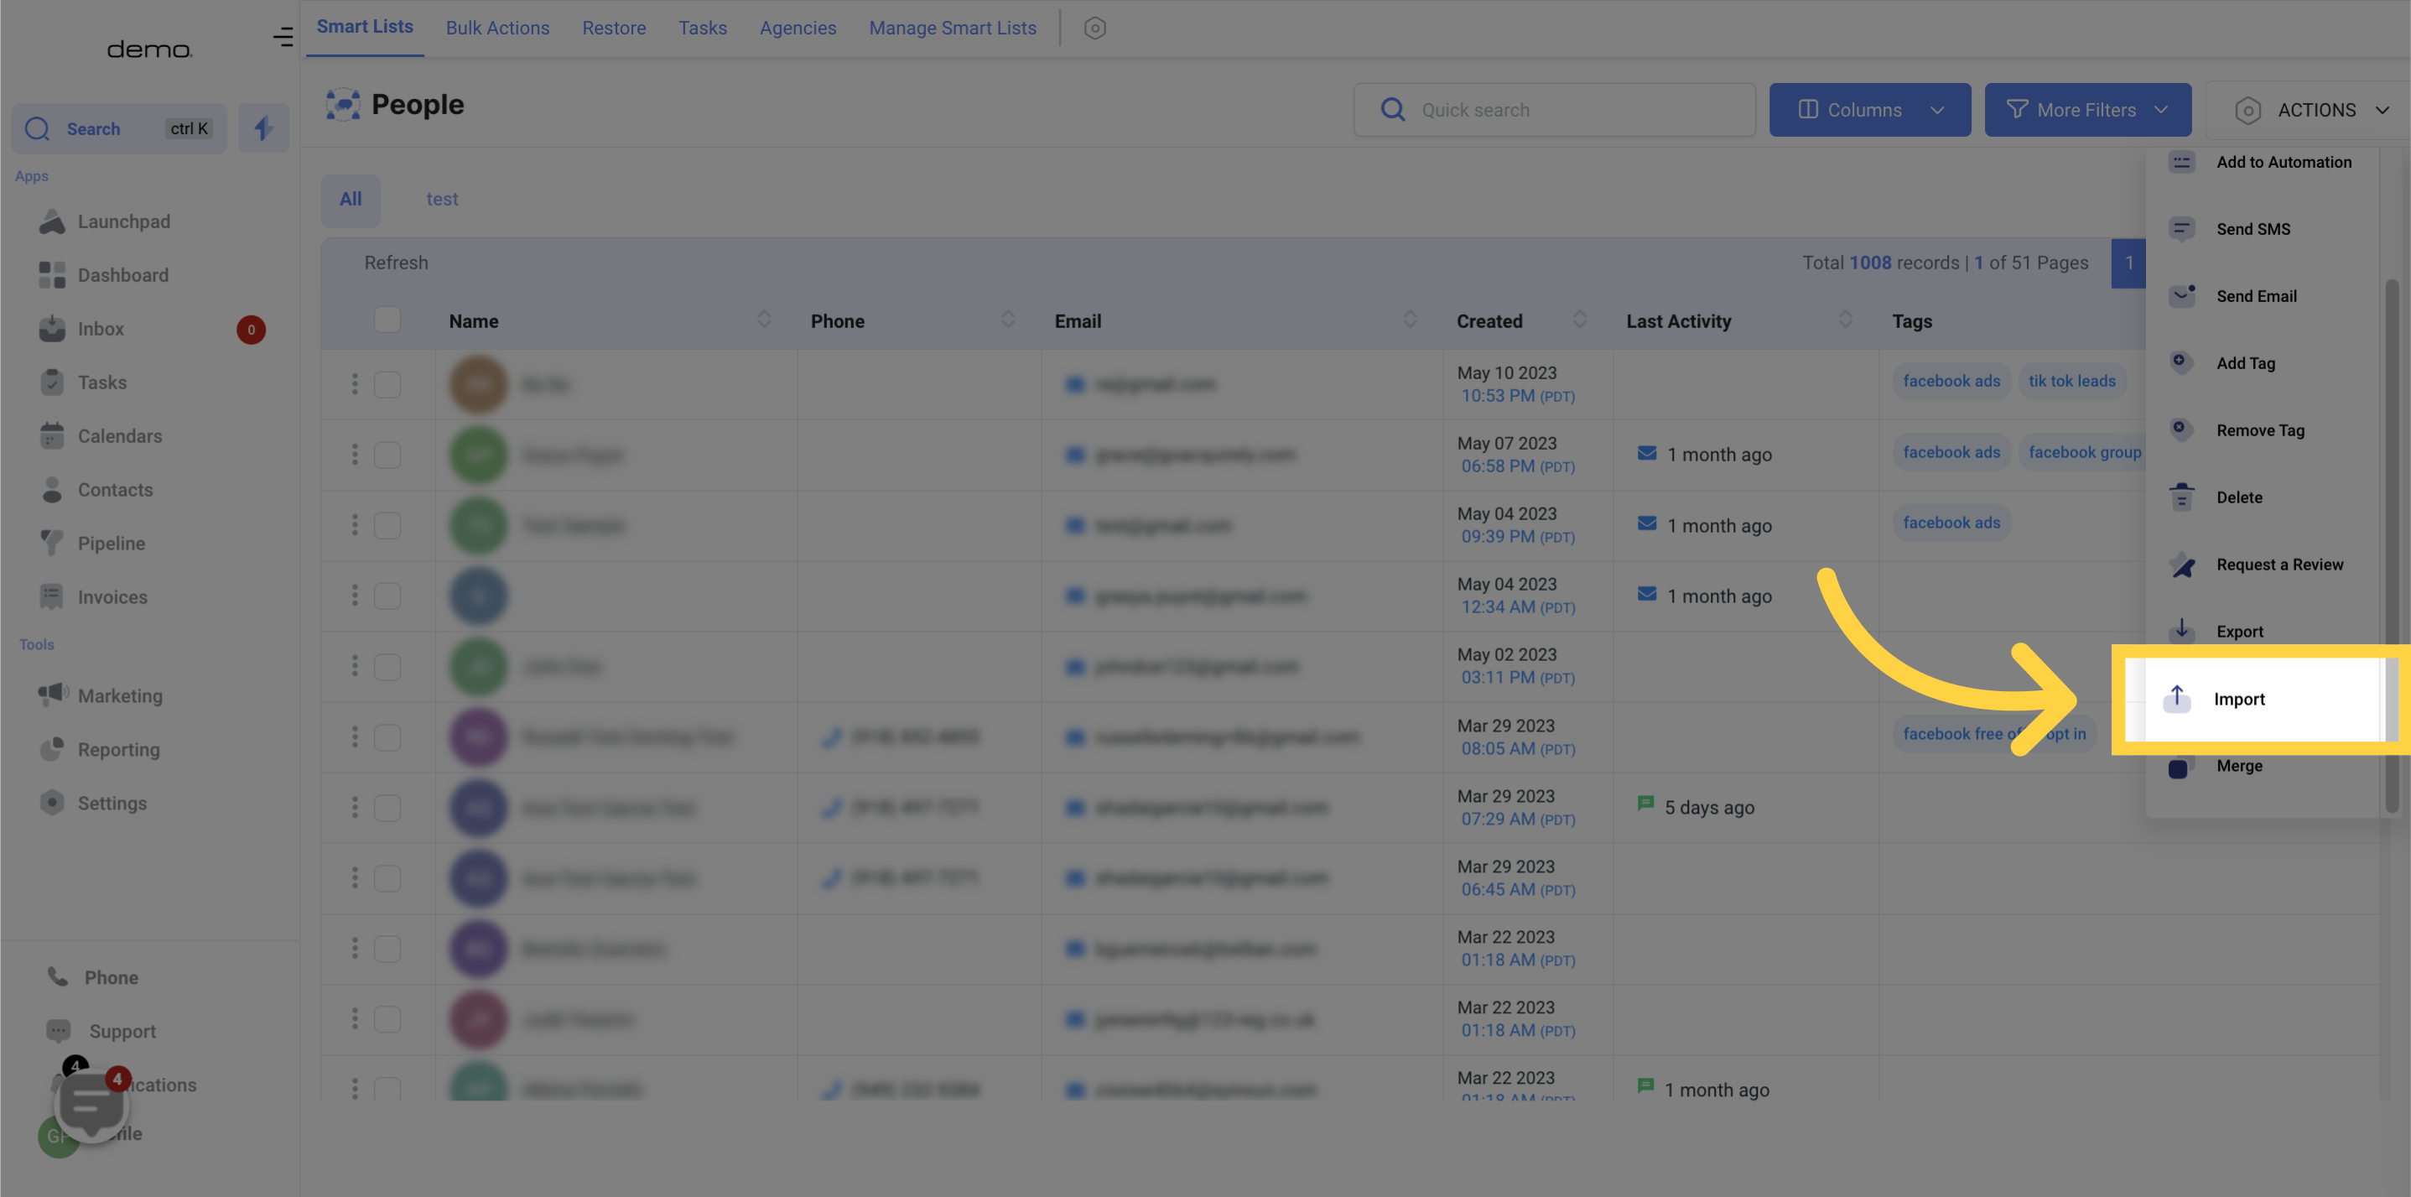
Task: Select the contact row created May 04 2023 09:39 PM
Action: click(387, 526)
